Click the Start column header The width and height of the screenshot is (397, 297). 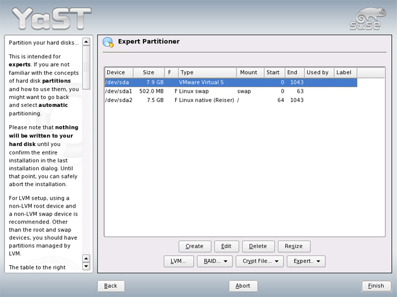(x=274, y=72)
